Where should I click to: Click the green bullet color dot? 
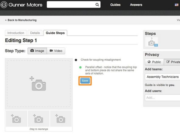coord(80,67)
